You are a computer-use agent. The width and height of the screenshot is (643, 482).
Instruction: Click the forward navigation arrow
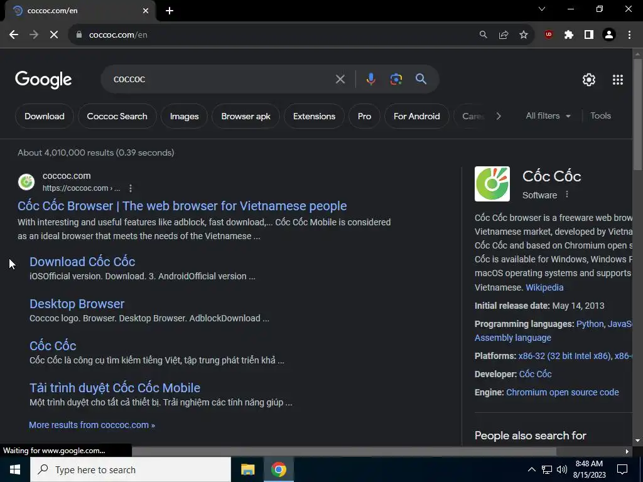(x=34, y=35)
